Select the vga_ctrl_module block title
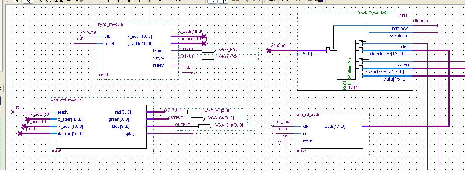Image resolution: width=465 pixels, height=173 pixels. tap(66, 100)
